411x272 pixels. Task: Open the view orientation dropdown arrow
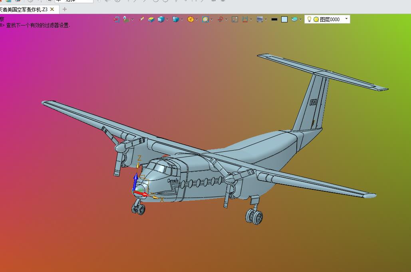[x=182, y=20]
